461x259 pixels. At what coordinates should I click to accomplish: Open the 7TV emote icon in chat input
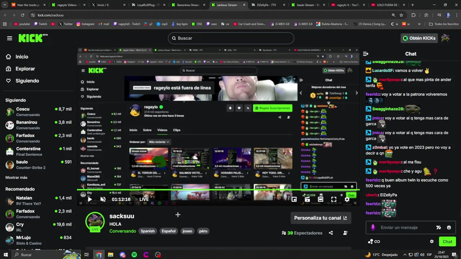438,227
